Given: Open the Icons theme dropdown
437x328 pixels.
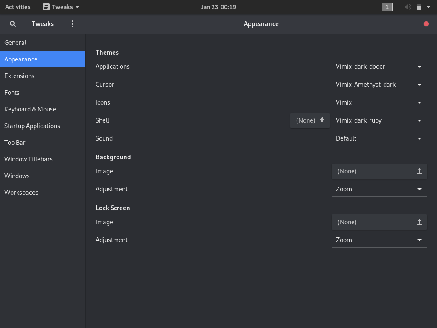Looking at the screenshot, I should pos(379,102).
